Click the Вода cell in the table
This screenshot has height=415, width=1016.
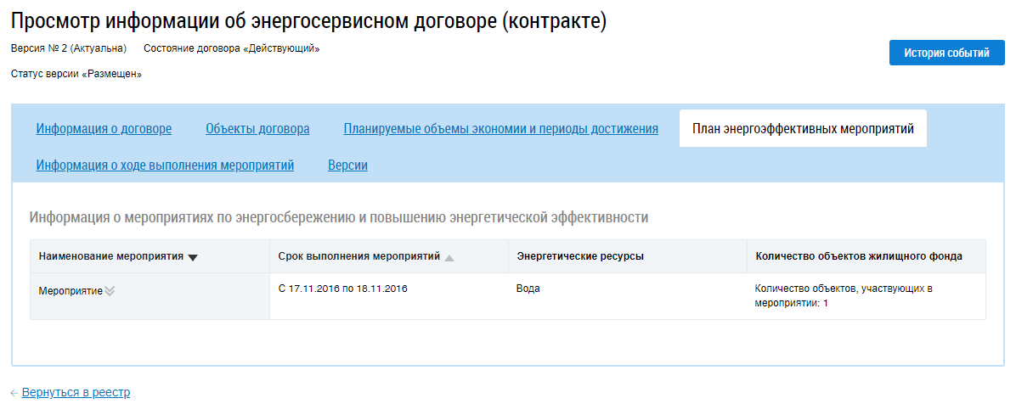pos(528,289)
